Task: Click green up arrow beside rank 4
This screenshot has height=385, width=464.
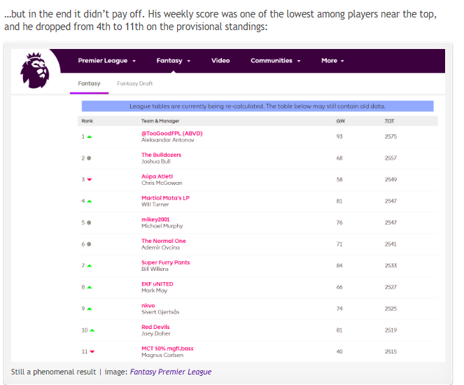Action: 90,201
